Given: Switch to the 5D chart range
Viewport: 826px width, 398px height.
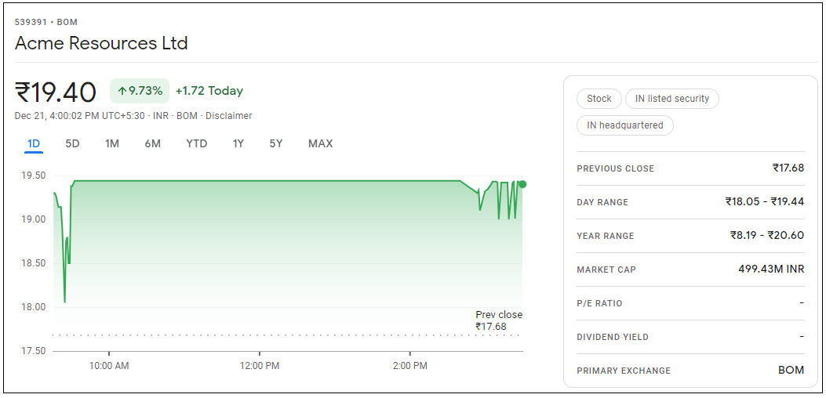Looking at the screenshot, I should pyautogui.click(x=72, y=143).
